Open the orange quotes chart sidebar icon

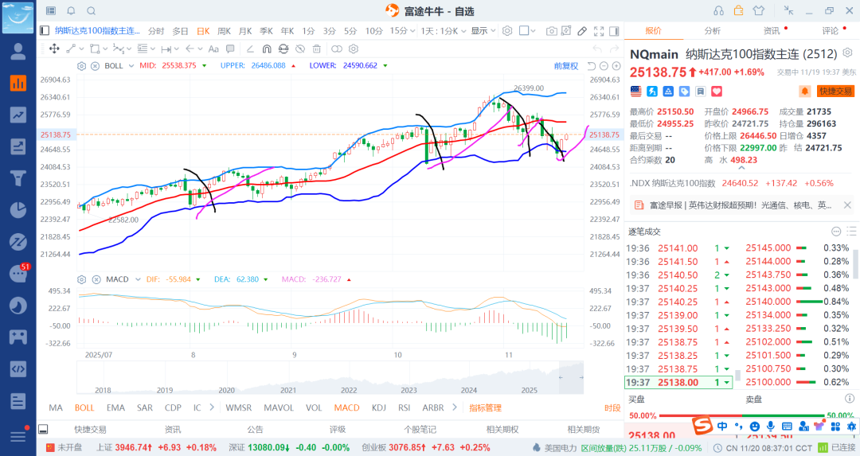pyautogui.click(x=18, y=84)
